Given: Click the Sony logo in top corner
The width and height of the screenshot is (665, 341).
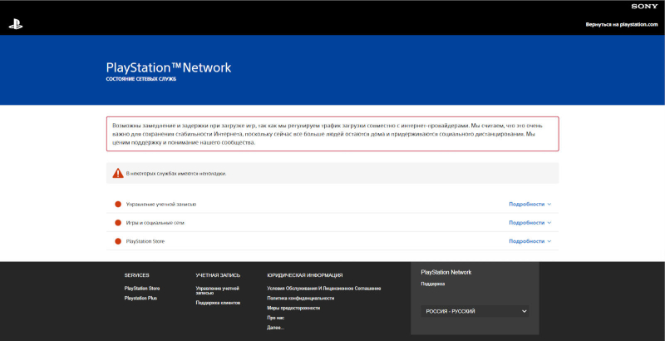Looking at the screenshot, I should coord(643,6).
